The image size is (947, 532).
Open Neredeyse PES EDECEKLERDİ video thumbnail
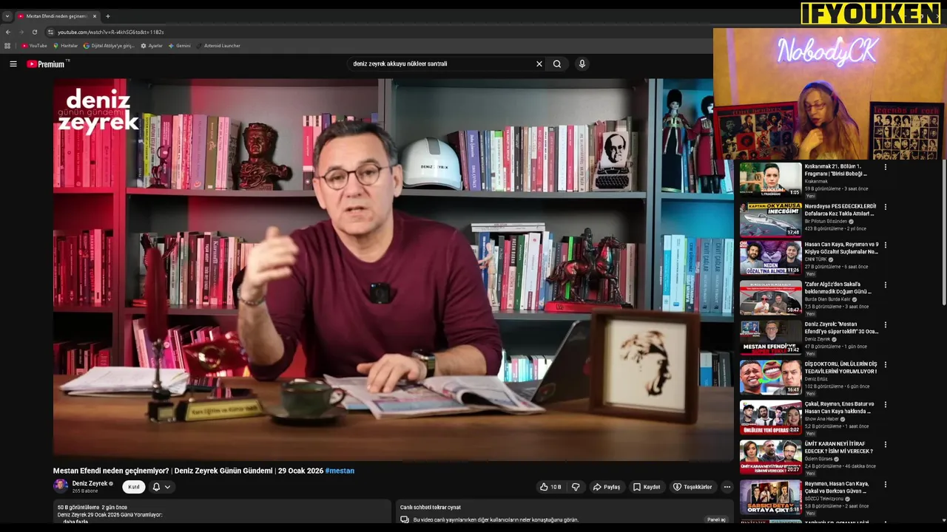coord(770,219)
